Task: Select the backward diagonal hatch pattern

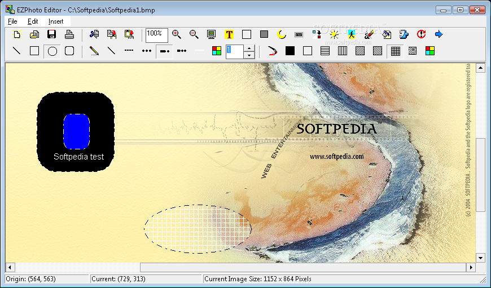Action: (378, 51)
